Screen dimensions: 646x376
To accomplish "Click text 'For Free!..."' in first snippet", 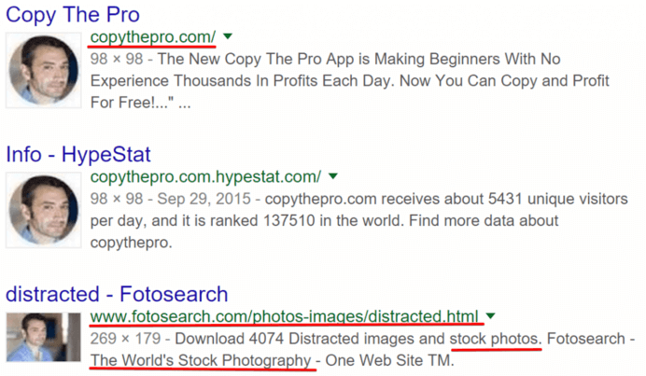I will click(x=132, y=103).
